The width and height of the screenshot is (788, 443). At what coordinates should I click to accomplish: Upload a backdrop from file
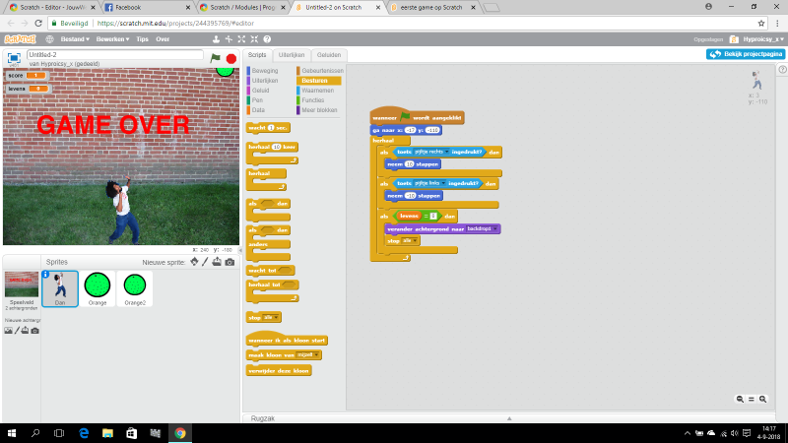point(26,331)
